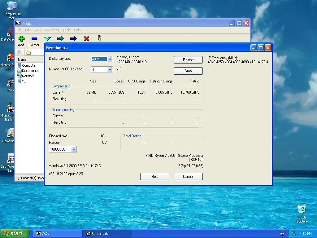Click the 1T Frequency (MHz) label

pyautogui.click(x=222, y=58)
